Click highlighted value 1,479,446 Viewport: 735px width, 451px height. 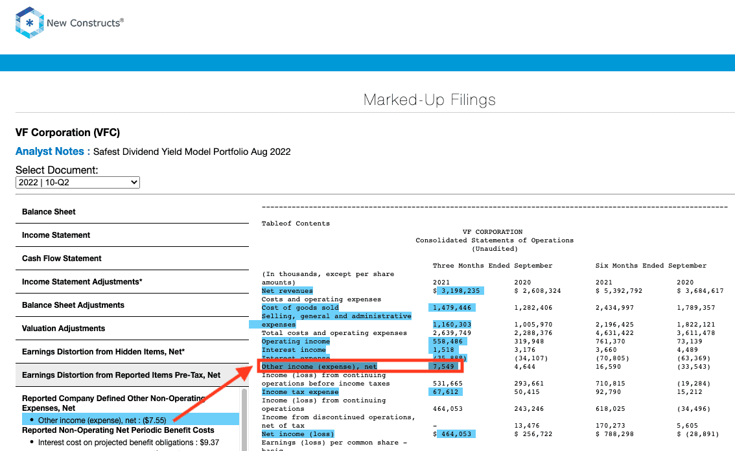(452, 308)
